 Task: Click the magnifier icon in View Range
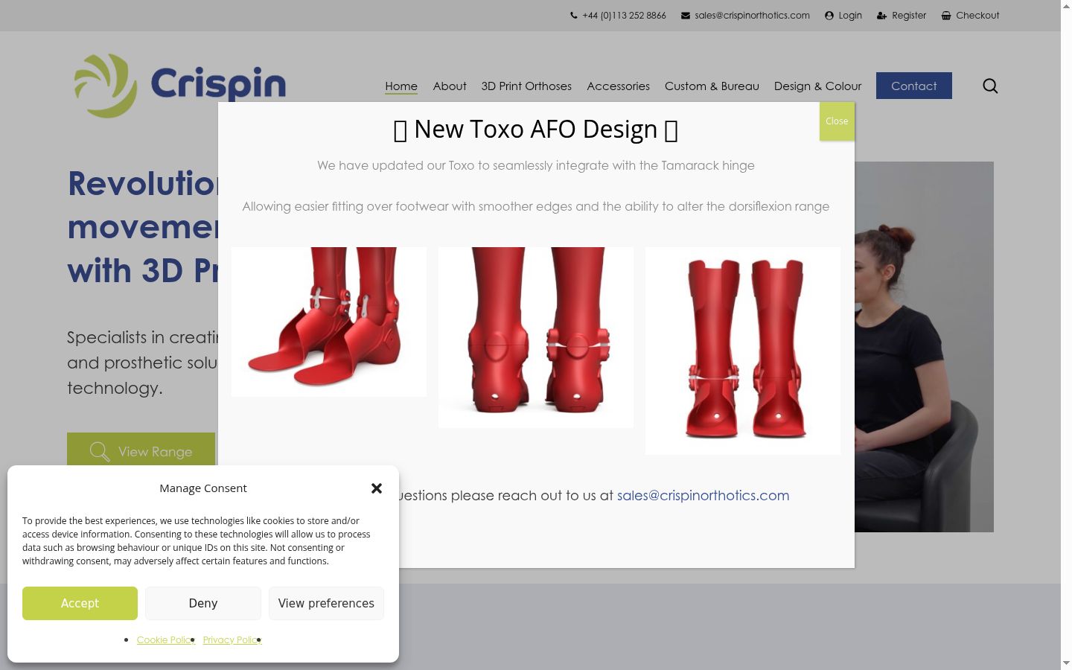(100, 452)
